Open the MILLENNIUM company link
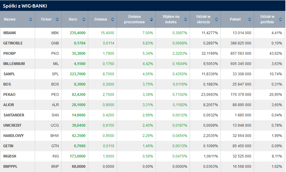 point(14,64)
